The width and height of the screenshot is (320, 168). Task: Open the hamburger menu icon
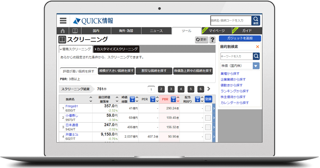(63, 21)
